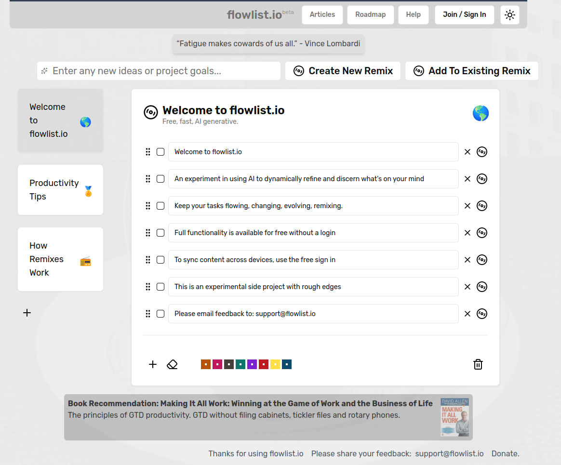The image size is (561, 465).
Task: Open the support@flowlist.io footer link
Action: (449, 453)
